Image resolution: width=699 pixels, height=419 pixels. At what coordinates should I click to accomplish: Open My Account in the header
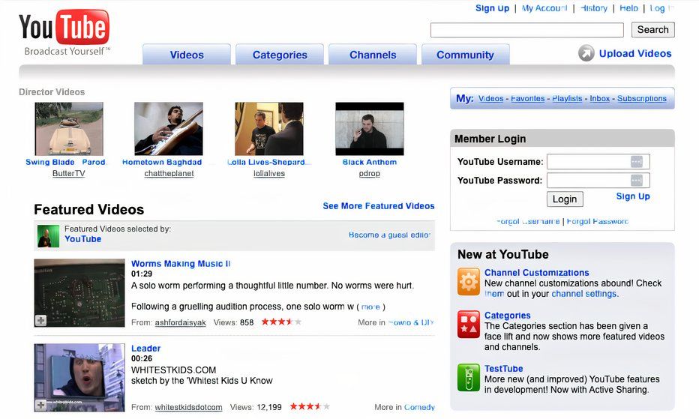[x=544, y=8]
